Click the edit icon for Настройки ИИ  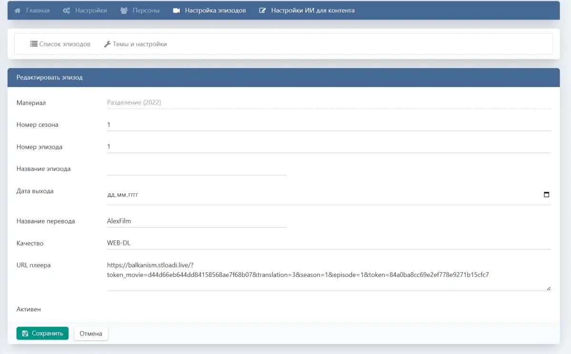click(262, 10)
